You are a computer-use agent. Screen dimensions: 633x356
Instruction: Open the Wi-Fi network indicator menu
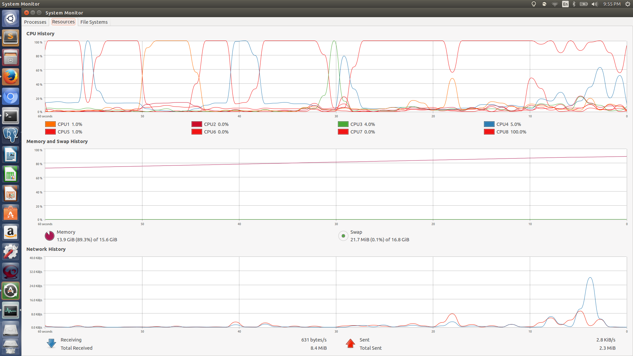[x=555, y=4]
